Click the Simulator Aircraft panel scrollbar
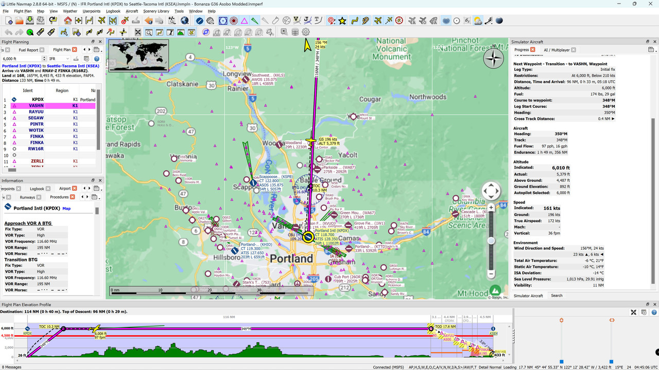Screen dimensions: 659x370 (654, 200)
